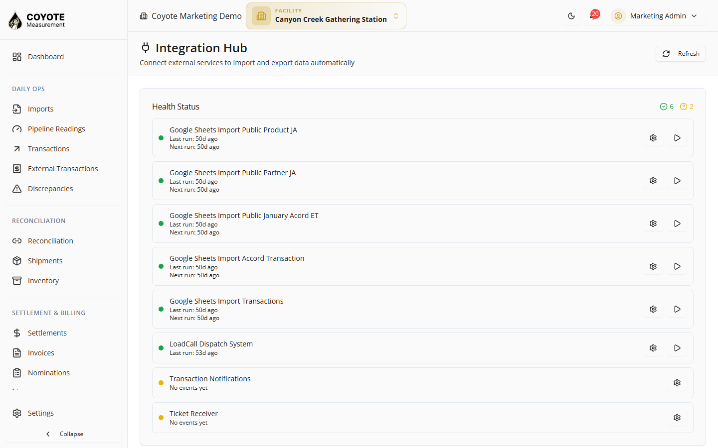This screenshot has width=718, height=448.
Task: Click the Refresh button
Action: pos(681,54)
